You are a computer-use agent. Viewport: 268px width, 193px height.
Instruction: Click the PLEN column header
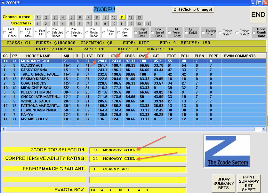[200, 56]
